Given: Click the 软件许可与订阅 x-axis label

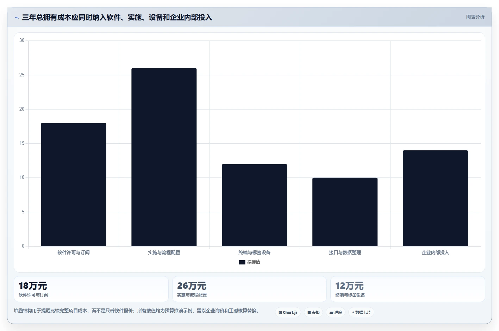Looking at the screenshot, I should click(x=74, y=252).
